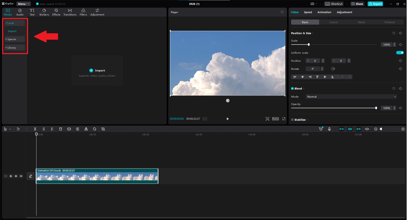Open the Menu dropdown in title bar
407x220 pixels.
24,4
